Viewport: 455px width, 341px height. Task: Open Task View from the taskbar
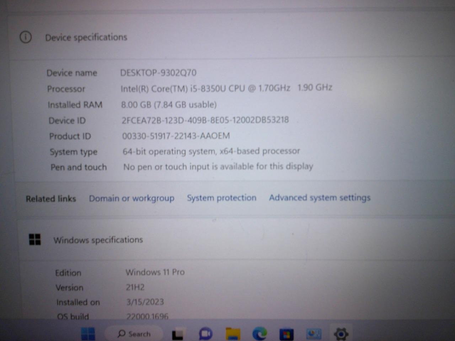coord(178,334)
